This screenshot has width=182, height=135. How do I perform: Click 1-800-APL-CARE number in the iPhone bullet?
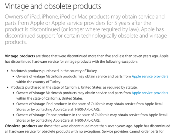(87, 120)
